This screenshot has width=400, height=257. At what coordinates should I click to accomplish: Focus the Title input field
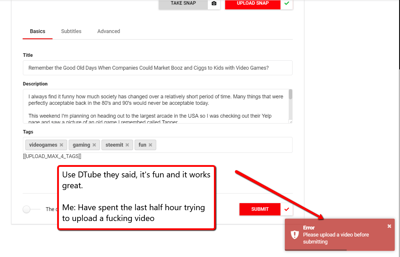click(158, 68)
